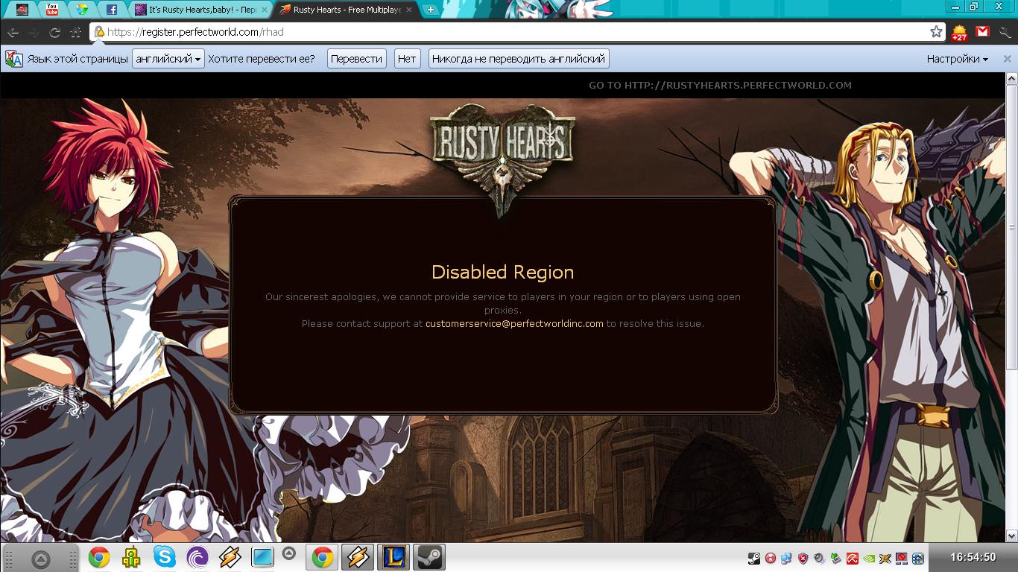Click the blue window icon on taskbar

(263, 557)
